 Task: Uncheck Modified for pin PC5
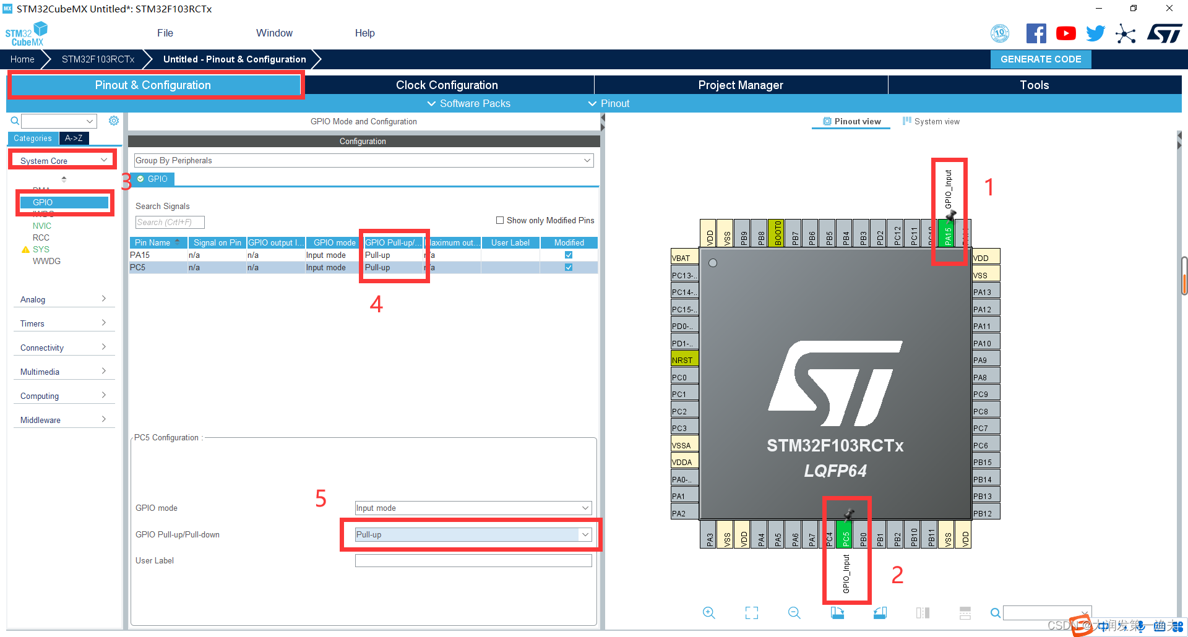(568, 267)
